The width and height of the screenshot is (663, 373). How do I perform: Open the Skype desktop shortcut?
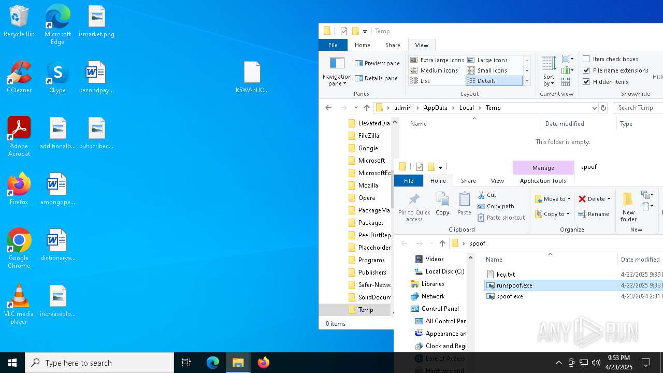click(x=57, y=78)
